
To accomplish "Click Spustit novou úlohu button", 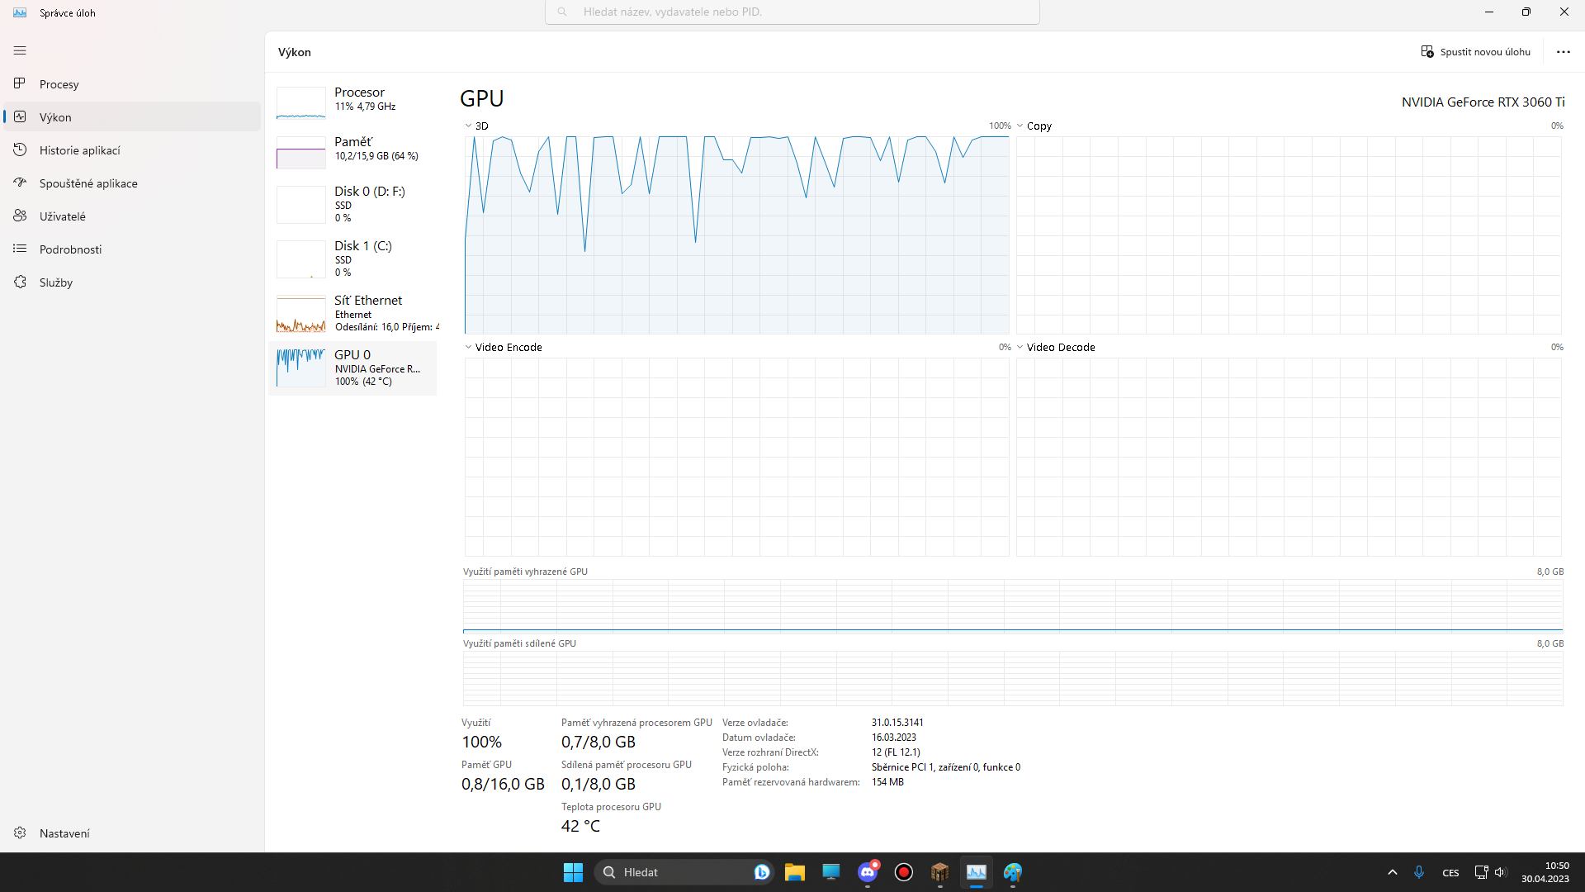I will tap(1475, 52).
